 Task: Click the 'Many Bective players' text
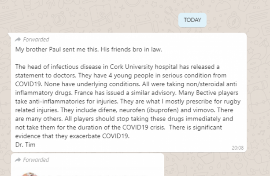click(208, 93)
